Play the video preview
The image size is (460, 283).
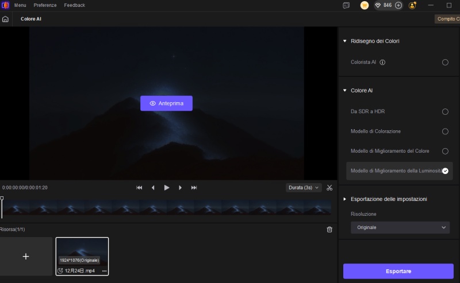pyautogui.click(x=167, y=188)
